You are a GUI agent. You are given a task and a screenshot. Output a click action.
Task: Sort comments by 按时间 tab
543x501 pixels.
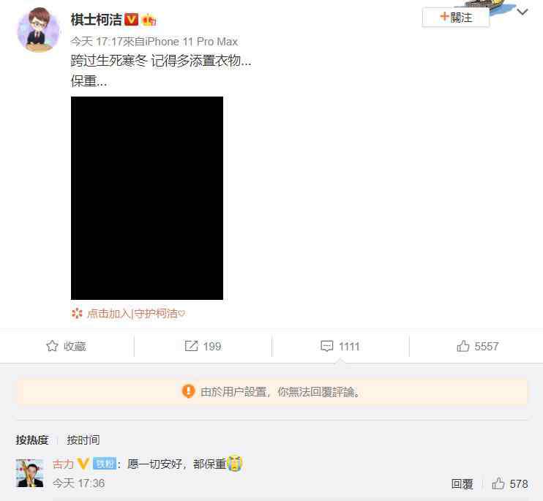(83, 440)
